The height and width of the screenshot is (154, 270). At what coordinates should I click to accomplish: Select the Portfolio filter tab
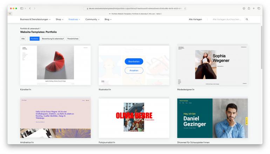click(x=35, y=39)
